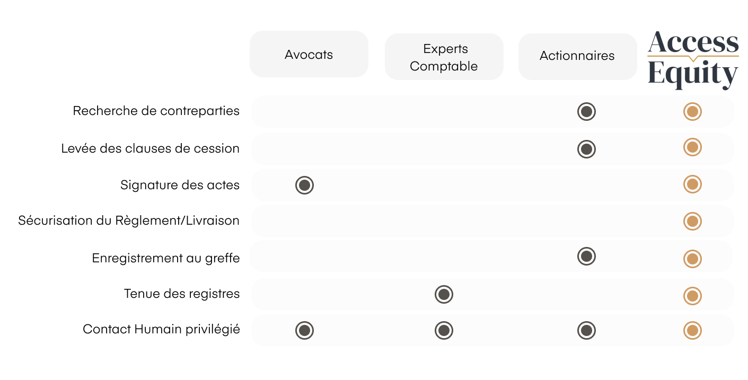Click the Tenue des registres label

[x=182, y=294]
